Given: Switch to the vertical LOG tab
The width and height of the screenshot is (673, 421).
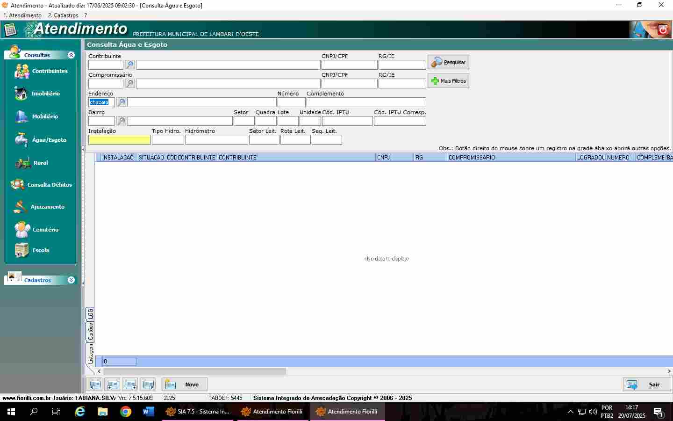Looking at the screenshot, I should (90, 313).
